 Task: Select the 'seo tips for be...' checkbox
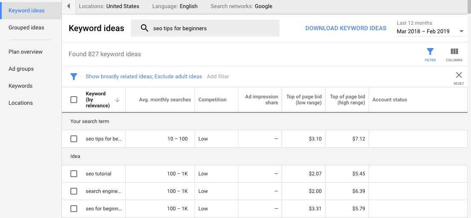(x=74, y=139)
